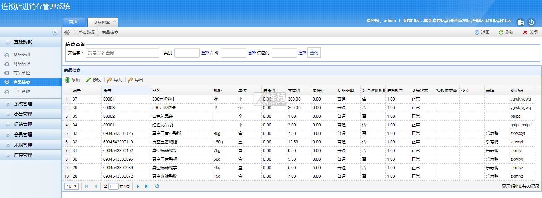Jump to the last page arrow
Image resolution: width=542 pixels, height=198 pixels.
pos(147,186)
